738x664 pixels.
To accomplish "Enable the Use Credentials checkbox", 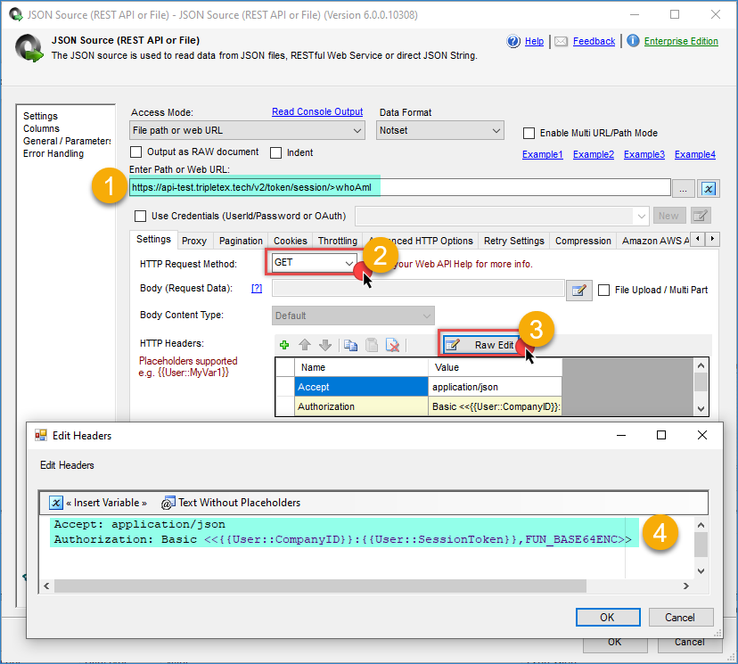I will pos(140,216).
